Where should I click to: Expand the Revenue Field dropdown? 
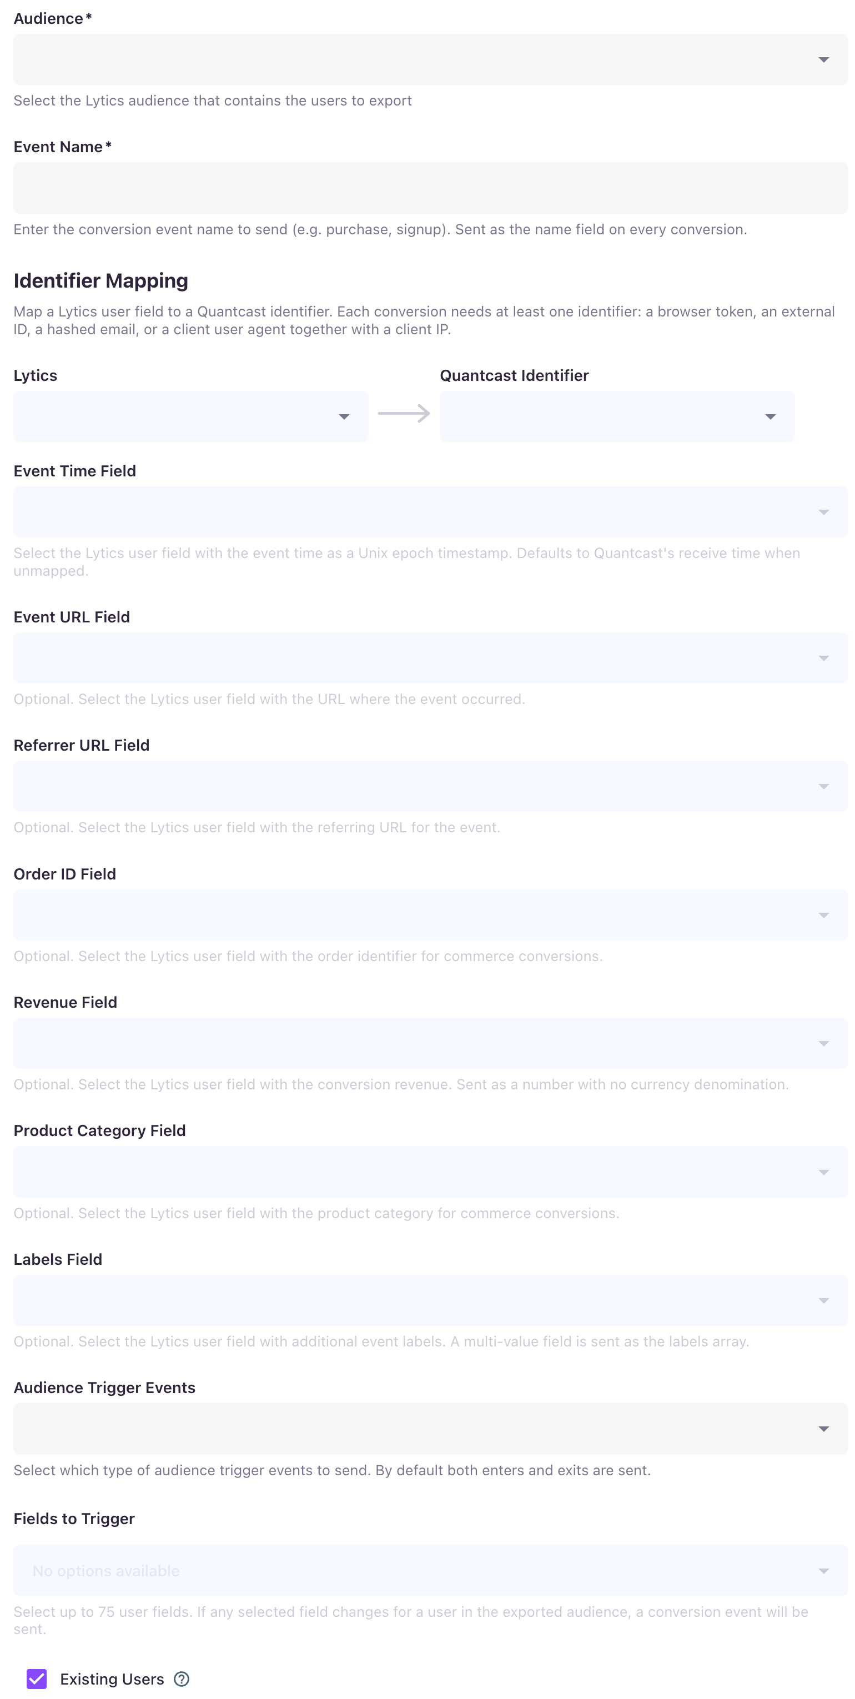click(430, 1043)
